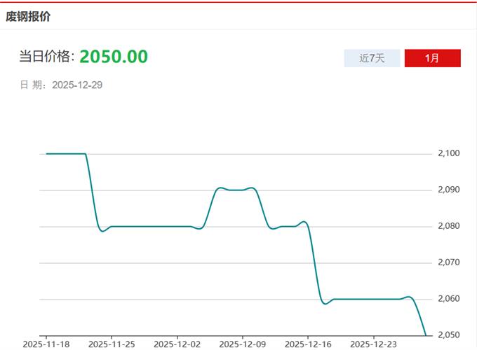This screenshot has width=477, height=350.
Task: Click the 当日价格 label
Action: pyautogui.click(x=46, y=57)
